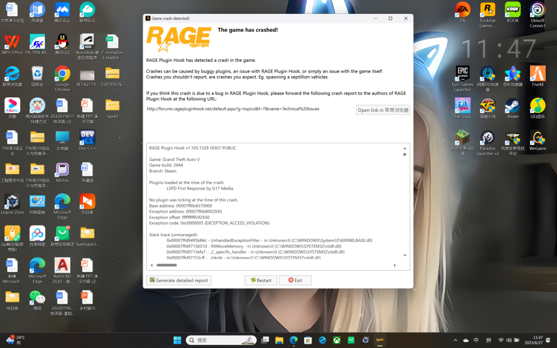This screenshot has height=348, width=557.
Task: Click the horizontal scrollbar right arrow in report
Action: pos(395,265)
